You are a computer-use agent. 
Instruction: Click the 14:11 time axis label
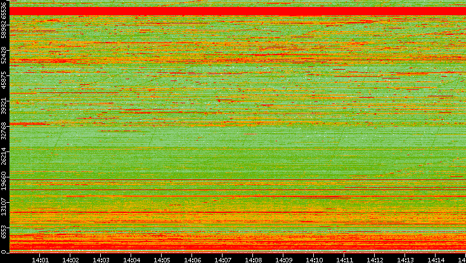click(x=344, y=260)
